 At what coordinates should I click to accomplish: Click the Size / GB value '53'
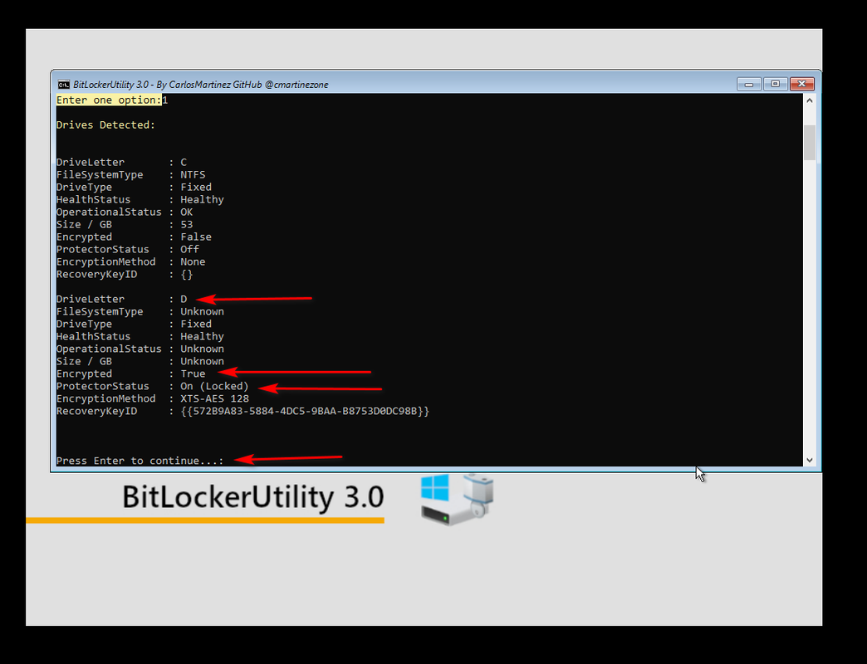(x=187, y=224)
